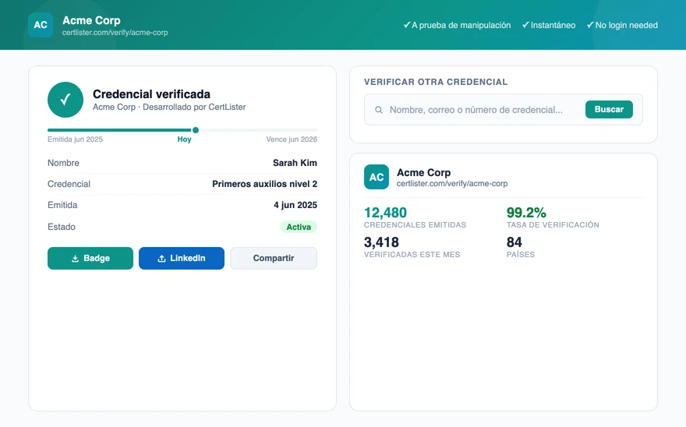
Task: Select the name 'Sarah Kim'
Action: 295,163
